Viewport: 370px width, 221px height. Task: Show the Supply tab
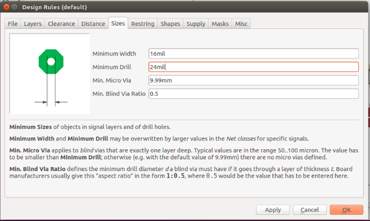(x=195, y=24)
